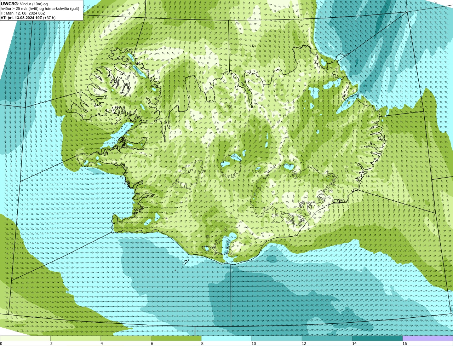Click the 2–4 m/s light green legend swatch
453x346 pixels.
tap(75, 338)
